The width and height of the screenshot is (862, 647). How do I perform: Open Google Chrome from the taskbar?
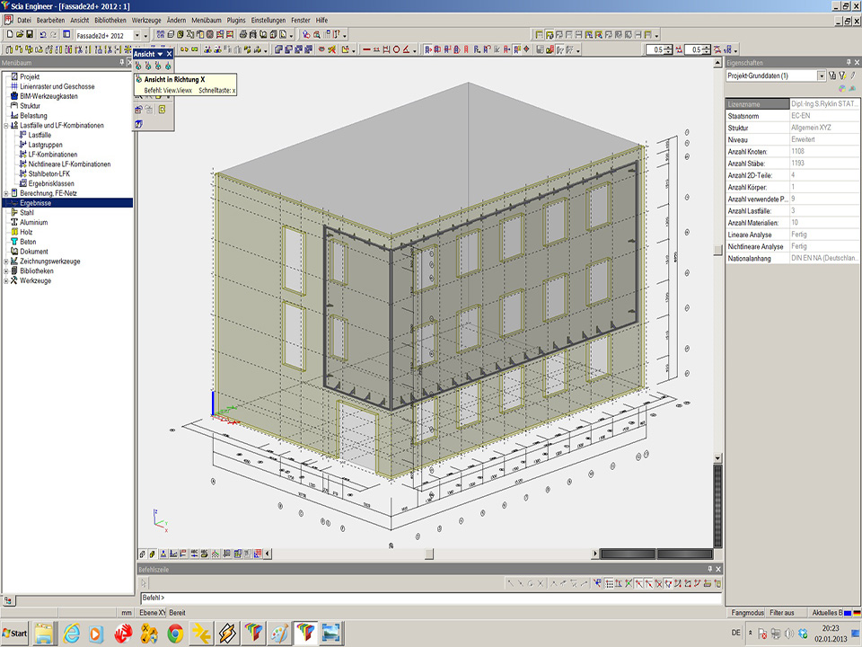[x=176, y=634]
